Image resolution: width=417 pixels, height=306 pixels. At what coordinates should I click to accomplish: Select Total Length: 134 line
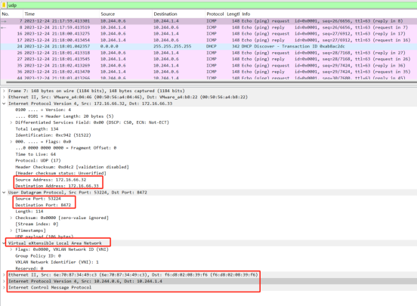[x=37, y=129]
